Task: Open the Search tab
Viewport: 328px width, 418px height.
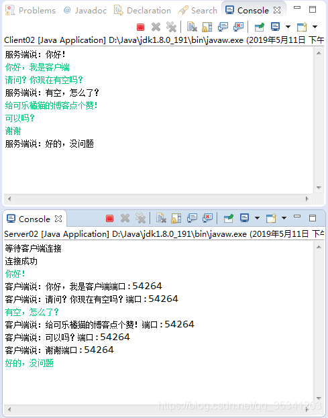Action: click(x=197, y=10)
